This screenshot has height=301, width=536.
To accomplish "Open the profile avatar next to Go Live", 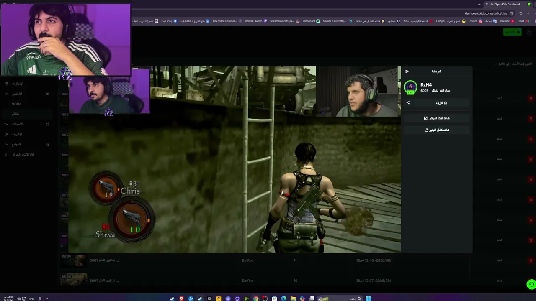I will pyautogui.click(x=529, y=32).
